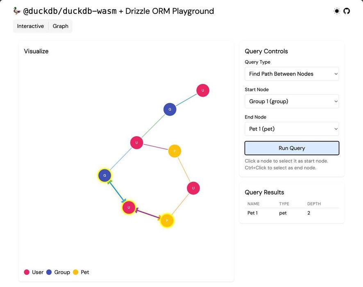Click the duck logo in the title
The width and height of the screenshot is (363, 287).
point(17,11)
